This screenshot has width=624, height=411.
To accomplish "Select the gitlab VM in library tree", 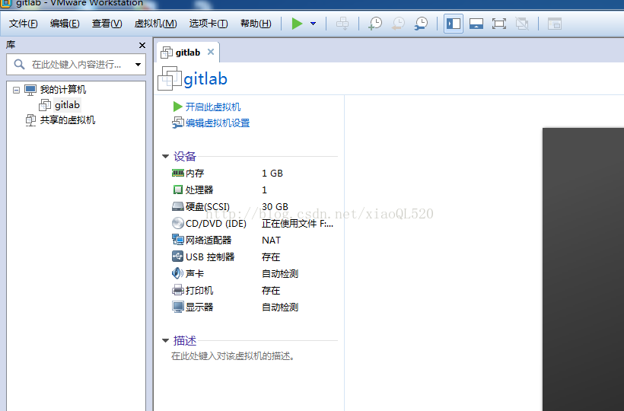I will click(x=67, y=104).
